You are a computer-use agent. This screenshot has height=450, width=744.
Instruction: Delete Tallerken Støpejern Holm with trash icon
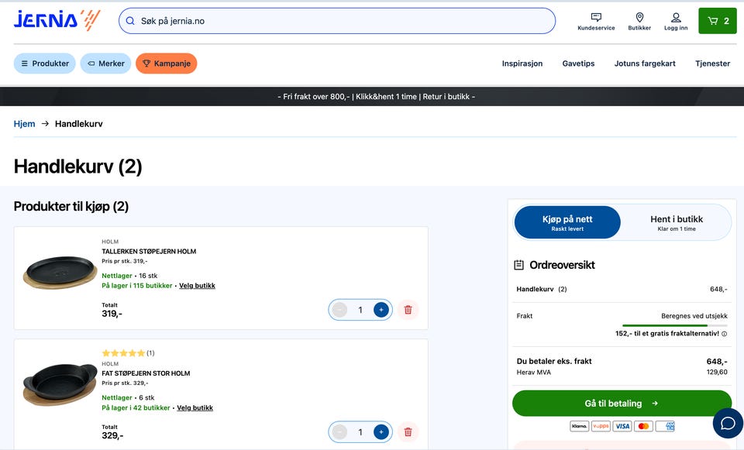[408, 310]
